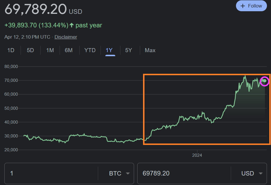View the 5Y price history
Image resolution: width=271 pixels, height=185 pixels.
129,50
